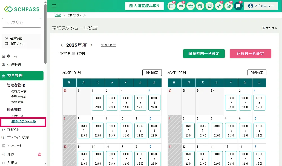Go to previous year with left chevron

point(62,45)
